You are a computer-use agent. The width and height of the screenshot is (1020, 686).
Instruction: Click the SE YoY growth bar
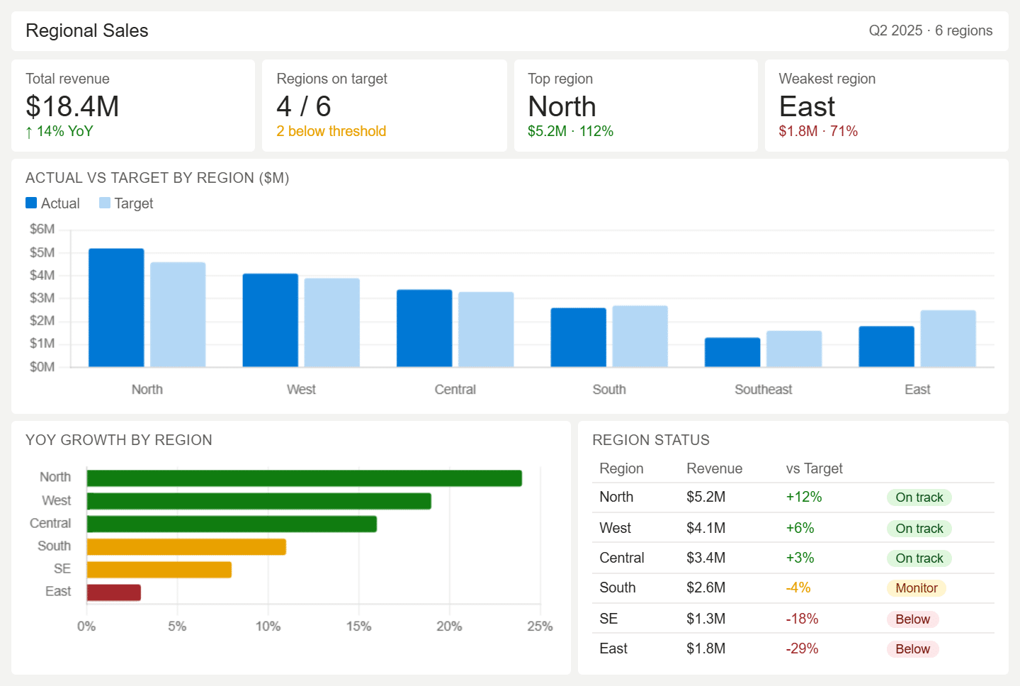pyautogui.click(x=159, y=569)
